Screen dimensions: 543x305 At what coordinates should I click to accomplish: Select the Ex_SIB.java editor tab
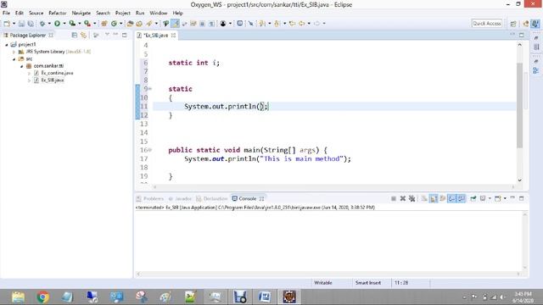[x=156, y=36]
